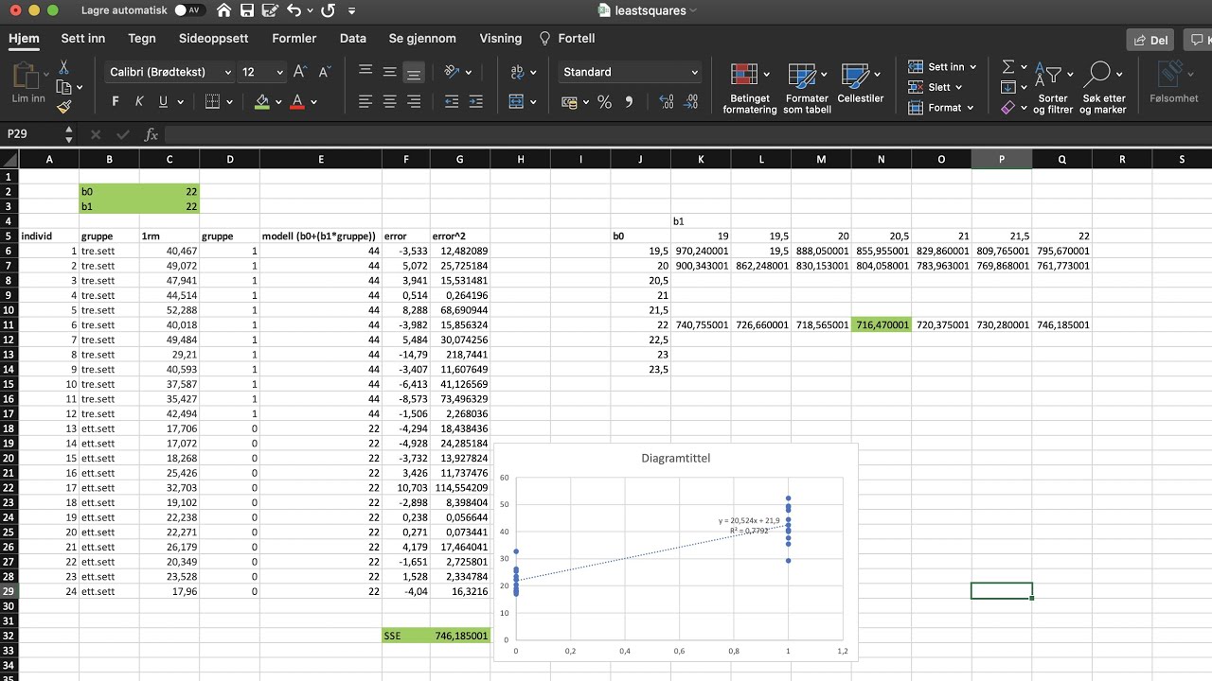This screenshot has height=681, width=1212.
Task: Click decrease decimal icon
Action: click(x=690, y=102)
